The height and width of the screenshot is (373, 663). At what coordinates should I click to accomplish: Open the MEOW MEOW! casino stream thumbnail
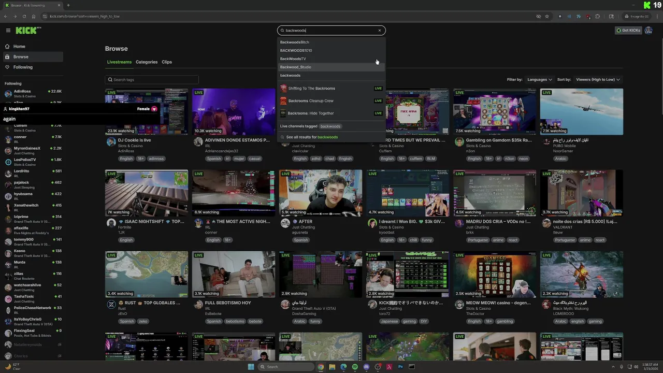click(x=495, y=275)
